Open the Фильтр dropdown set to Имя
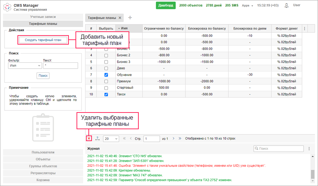This screenshot has height=186, width=318. click(x=25, y=65)
